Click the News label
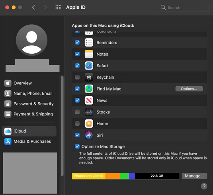This screenshot has width=213, height=195. [102, 101]
